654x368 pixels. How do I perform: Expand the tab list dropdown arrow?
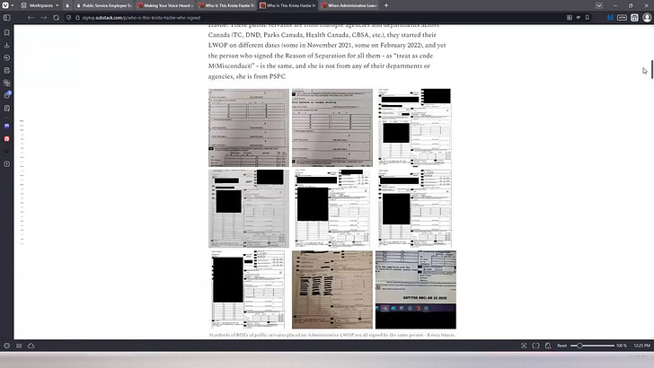click(x=599, y=5)
